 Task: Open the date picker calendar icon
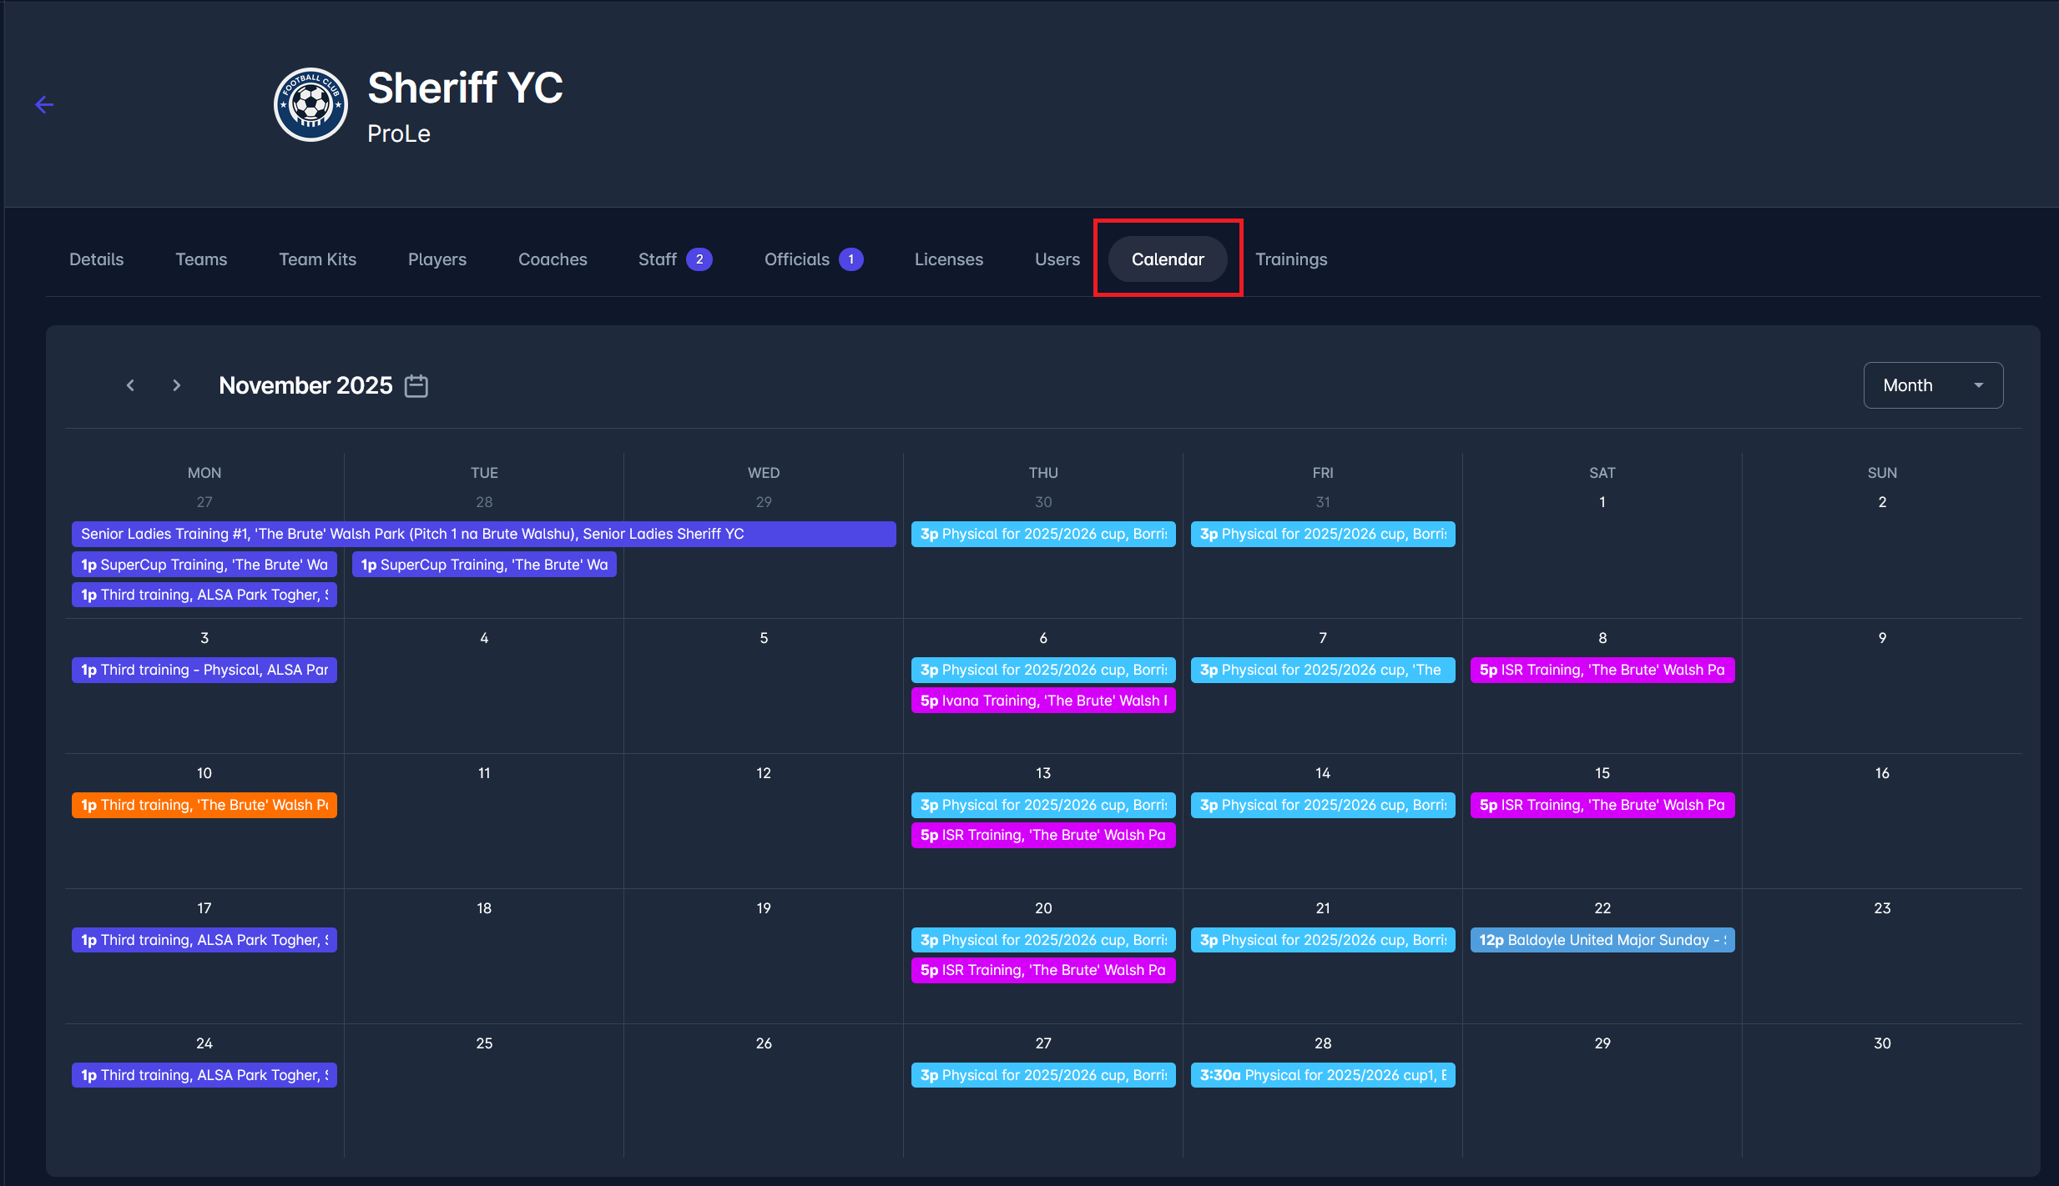coord(416,385)
